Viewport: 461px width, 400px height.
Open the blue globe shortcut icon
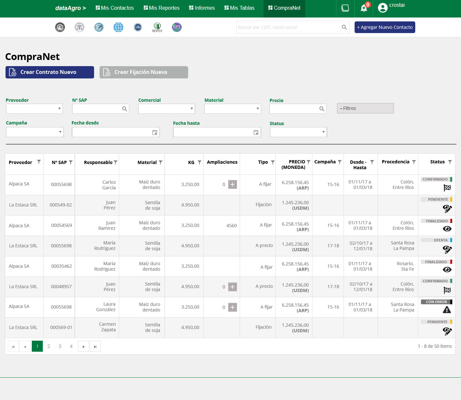click(x=118, y=27)
